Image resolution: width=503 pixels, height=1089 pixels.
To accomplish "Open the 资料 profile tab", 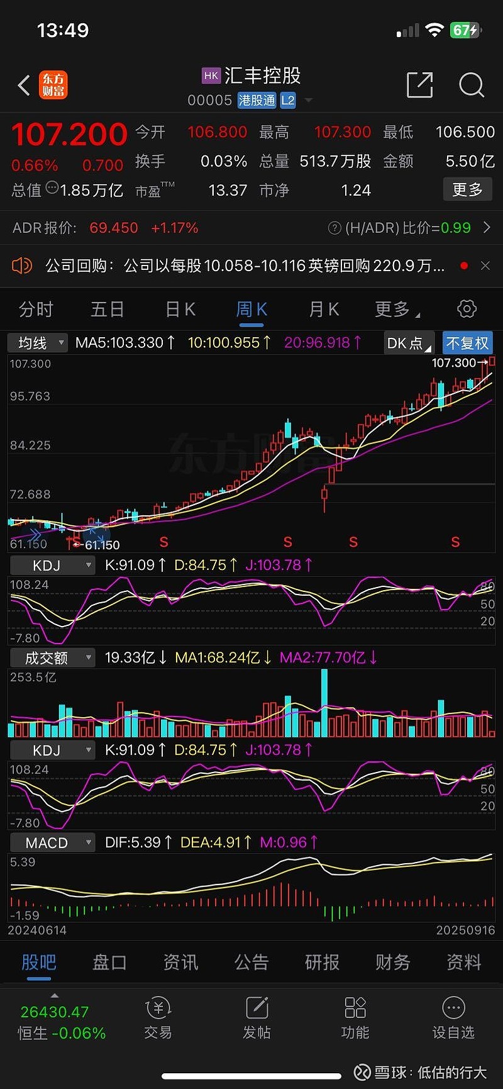I will tap(464, 962).
